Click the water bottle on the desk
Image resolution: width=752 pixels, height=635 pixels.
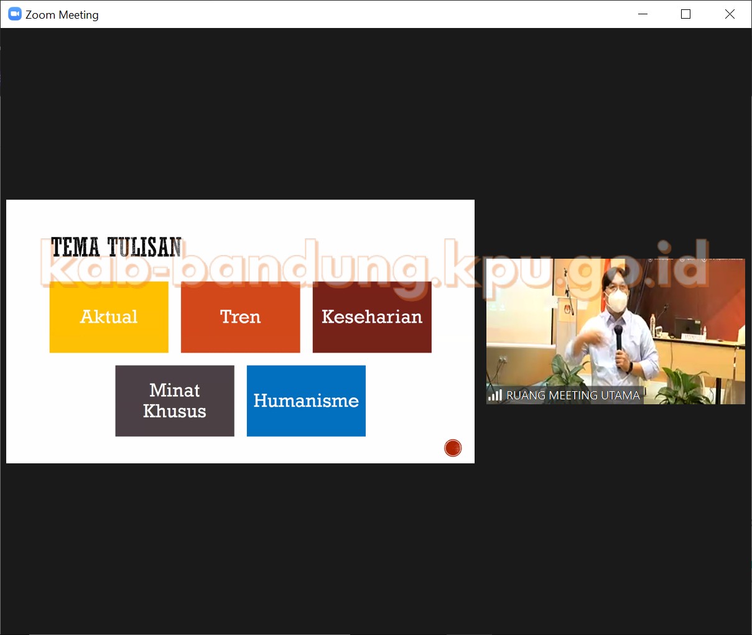tap(652, 322)
